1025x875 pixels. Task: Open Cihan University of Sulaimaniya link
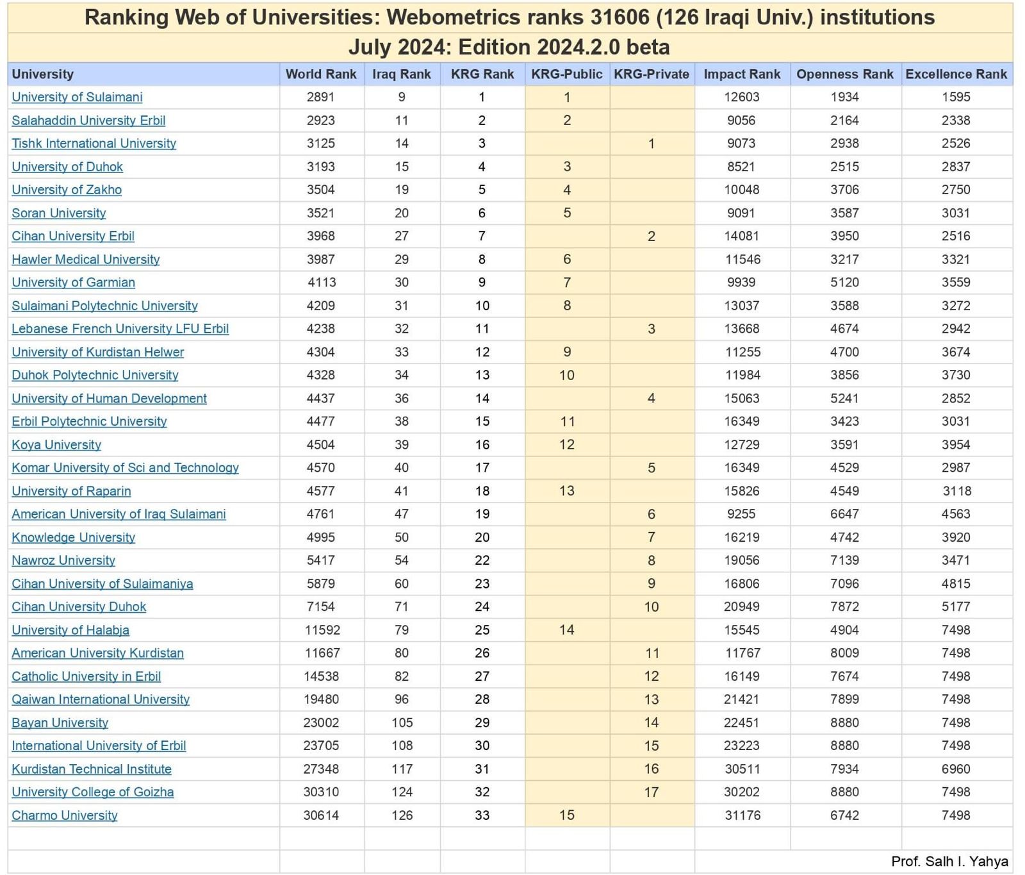pyautogui.click(x=102, y=584)
